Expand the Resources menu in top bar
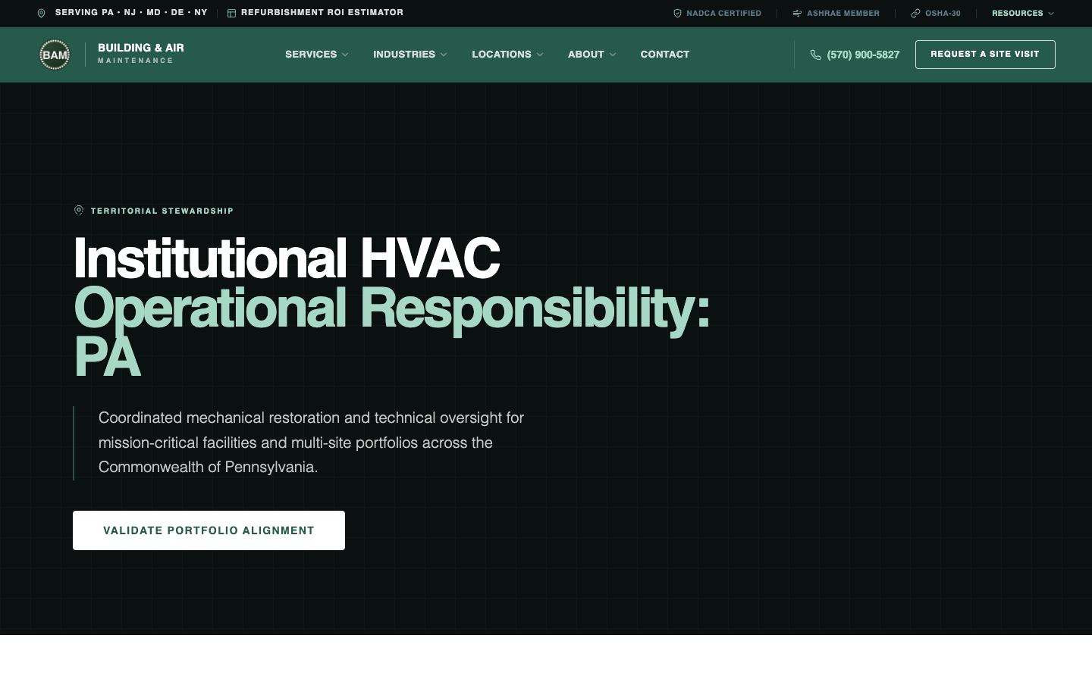Image resolution: width=1092 pixels, height=682 pixels. [x=1022, y=13]
